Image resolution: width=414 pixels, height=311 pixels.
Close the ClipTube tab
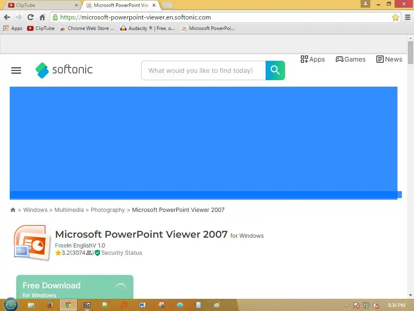point(76,5)
